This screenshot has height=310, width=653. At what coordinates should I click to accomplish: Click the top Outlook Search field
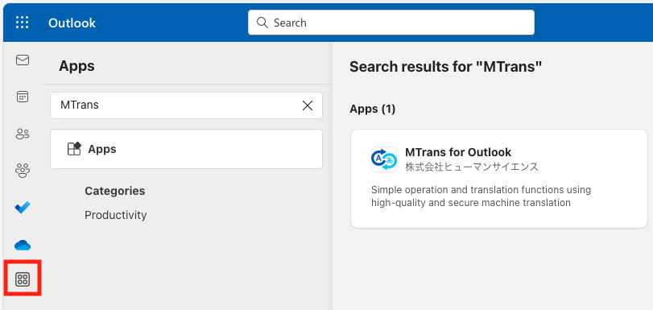[x=391, y=23]
